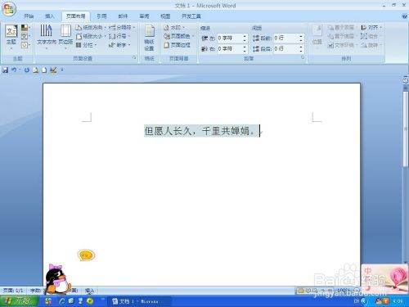Launch the Page Setup dialog from its corner arrow
Viewport: 409px width, 307px height.
click(134, 57)
